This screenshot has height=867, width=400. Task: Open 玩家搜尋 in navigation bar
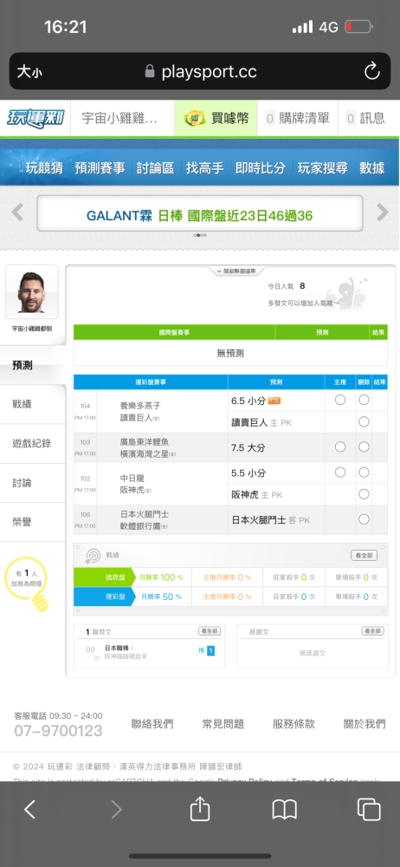click(323, 168)
